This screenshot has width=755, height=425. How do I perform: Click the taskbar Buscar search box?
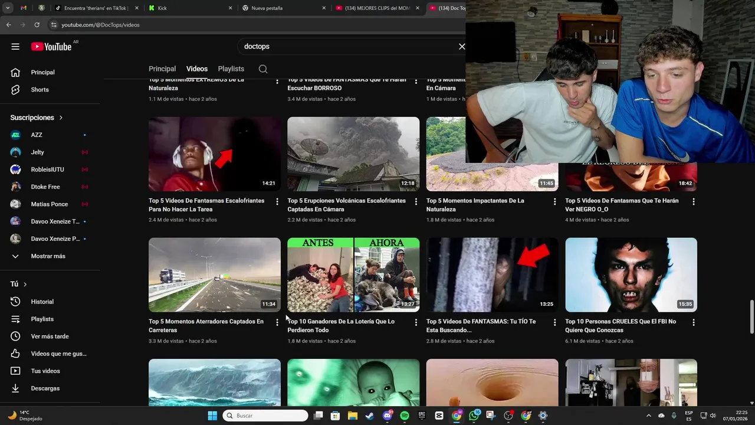click(265, 416)
